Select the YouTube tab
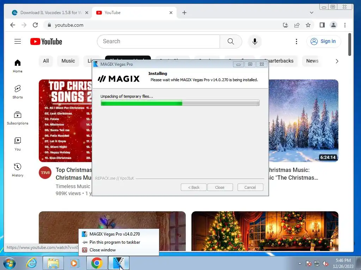Viewport: 361px width, 270px height. (134, 13)
